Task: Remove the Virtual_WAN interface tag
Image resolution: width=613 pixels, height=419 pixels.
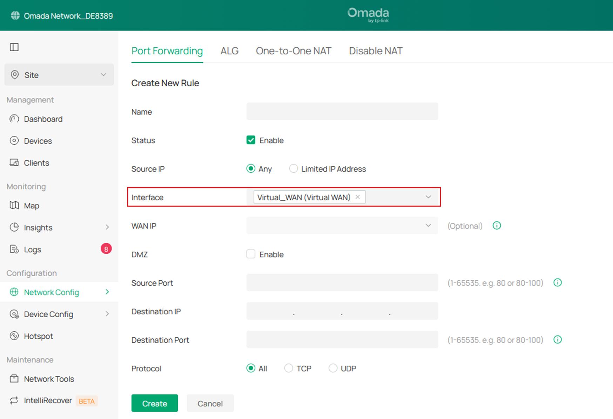Action: coord(357,197)
